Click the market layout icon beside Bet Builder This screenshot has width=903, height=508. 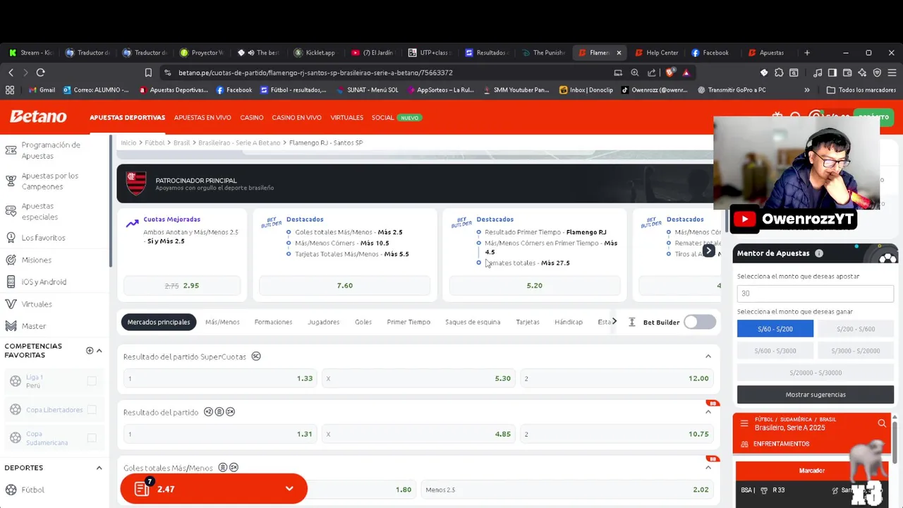pyautogui.click(x=631, y=322)
